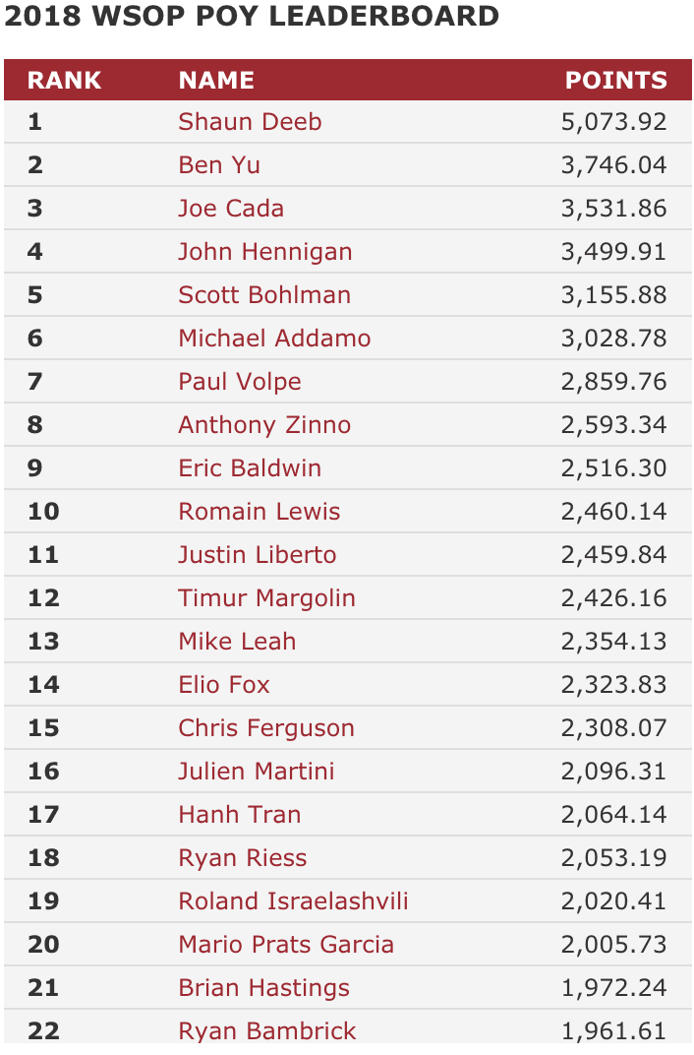This screenshot has width=694, height=1055.
Task: Open Joe Cada's profile link
Action: point(231,209)
